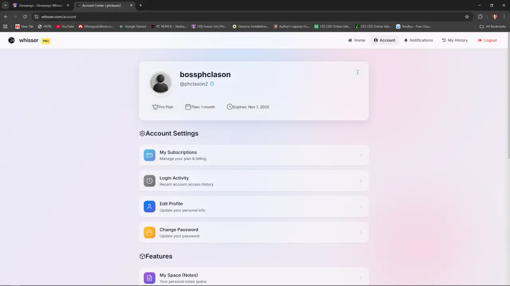Open My Subscriptions row chevron
This screenshot has width=510, height=286.
pyautogui.click(x=361, y=155)
